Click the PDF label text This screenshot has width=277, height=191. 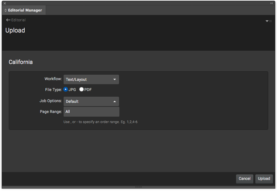coord(88,90)
